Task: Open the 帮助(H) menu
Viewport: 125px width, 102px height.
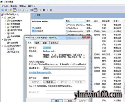Action: 31,6
